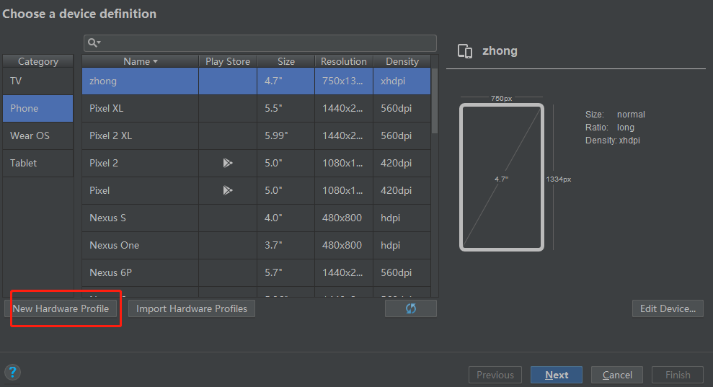Click the refresh device list icon button
The image size is (713, 387).
tap(411, 308)
